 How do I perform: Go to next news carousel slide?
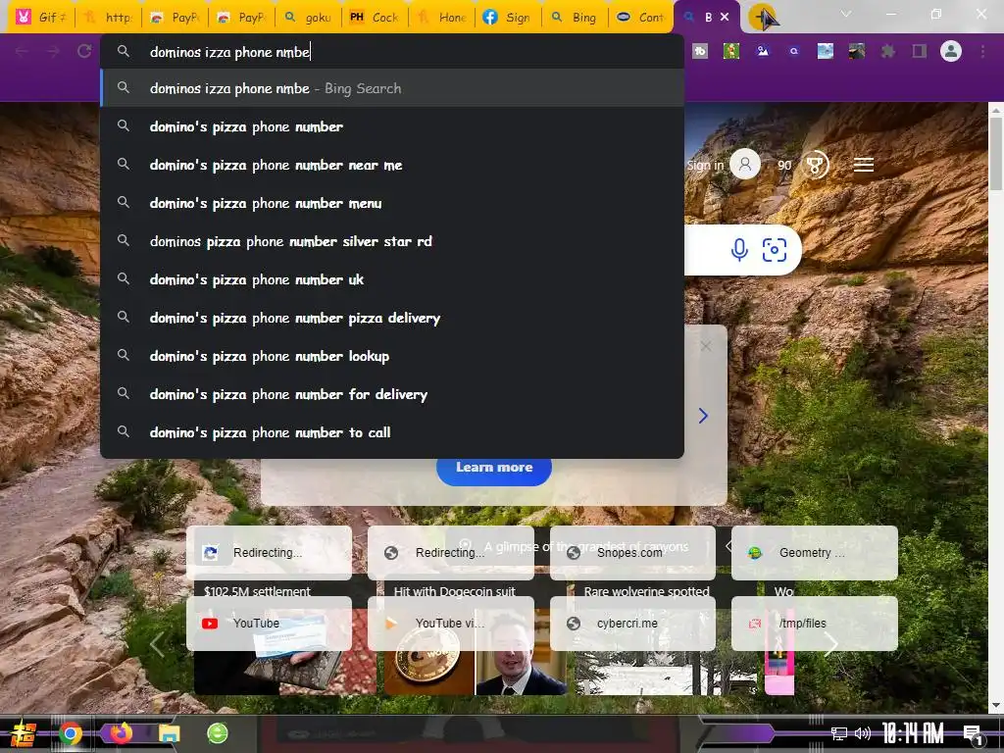830,644
